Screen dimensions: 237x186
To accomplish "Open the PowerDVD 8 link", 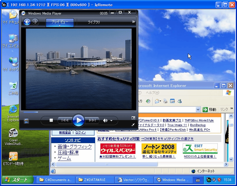I will [x=151, y=120].
